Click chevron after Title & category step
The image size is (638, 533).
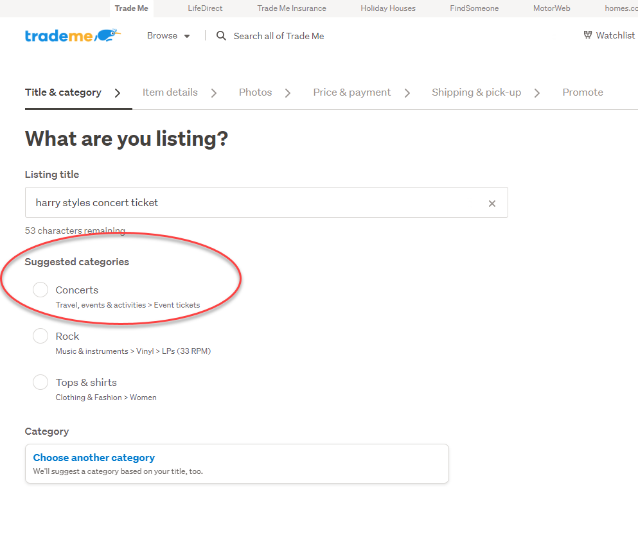click(x=118, y=93)
